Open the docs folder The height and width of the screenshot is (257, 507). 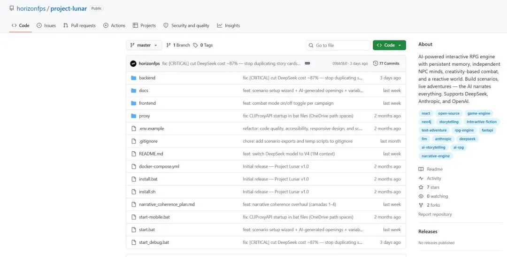pyautogui.click(x=144, y=91)
